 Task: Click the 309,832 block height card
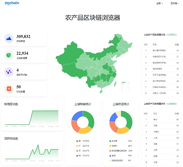coord(24,38)
